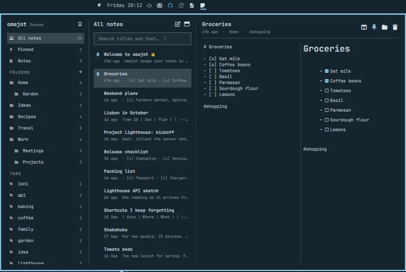Check the Tomatoes checkbox in preview
The image size is (406, 272).
point(327,91)
